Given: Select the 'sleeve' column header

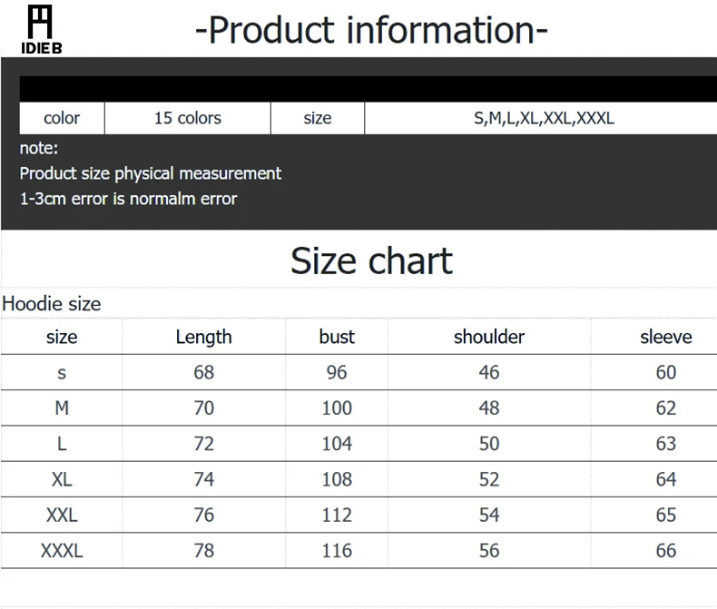Looking at the screenshot, I should coord(665,337).
